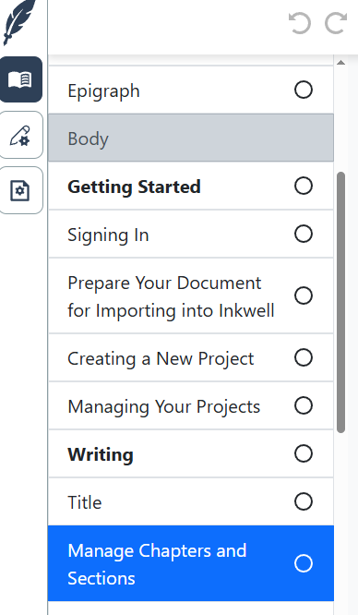This screenshot has width=358, height=615.
Task: Select the Body section header
Action: pyautogui.click(x=191, y=139)
